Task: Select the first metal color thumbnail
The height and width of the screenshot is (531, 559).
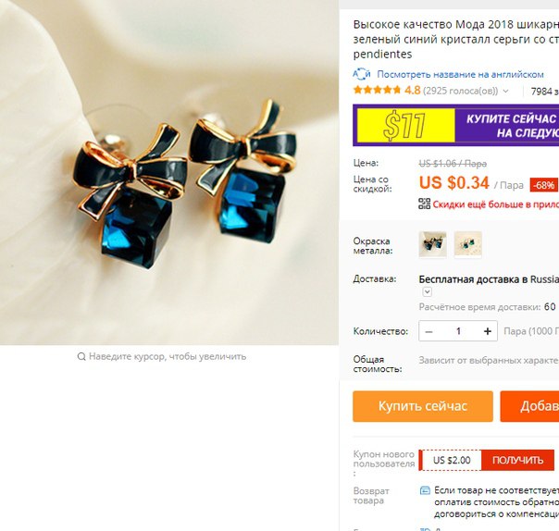Action: 432,244
